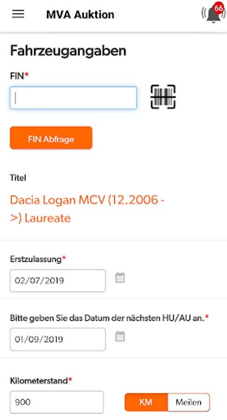The image size is (227, 420).
Task: Scan FIN with the barcode scanner icon
Action: 163,97
